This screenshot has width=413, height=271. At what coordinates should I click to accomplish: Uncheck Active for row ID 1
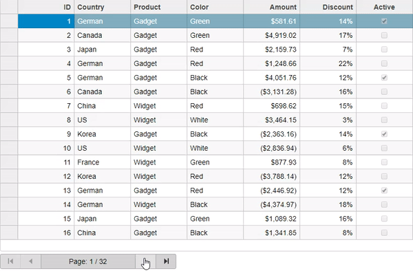click(x=384, y=21)
